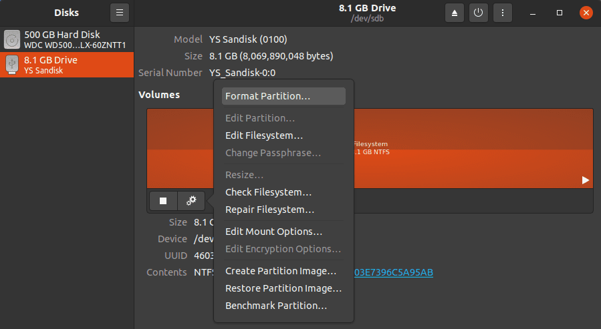Select the 8.1 GB Drive YS Sandisk row
The image size is (601, 329).
click(67, 65)
